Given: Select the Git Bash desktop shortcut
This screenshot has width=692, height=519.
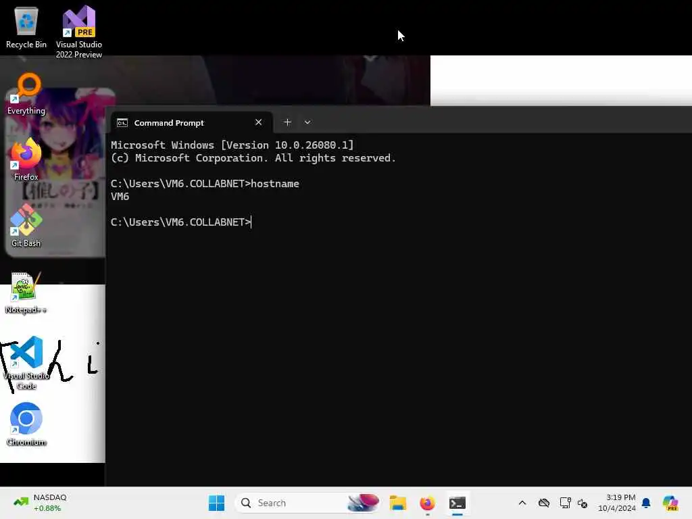Looking at the screenshot, I should [x=26, y=226].
